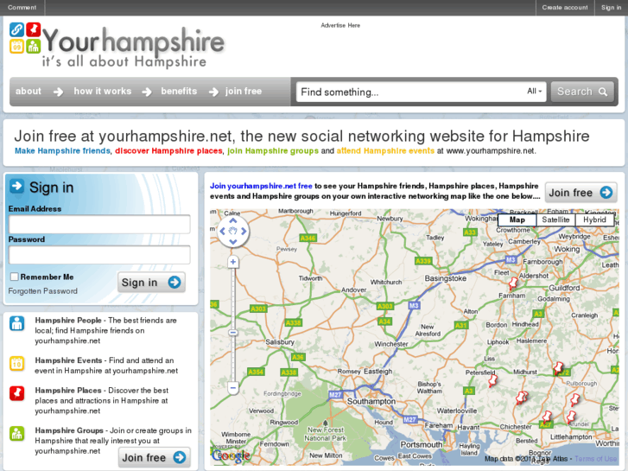Click attend Hampshire events link

[x=385, y=151]
